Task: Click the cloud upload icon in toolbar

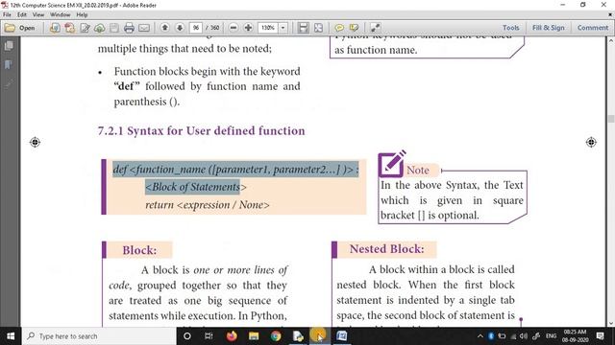Action: tap(100, 28)
